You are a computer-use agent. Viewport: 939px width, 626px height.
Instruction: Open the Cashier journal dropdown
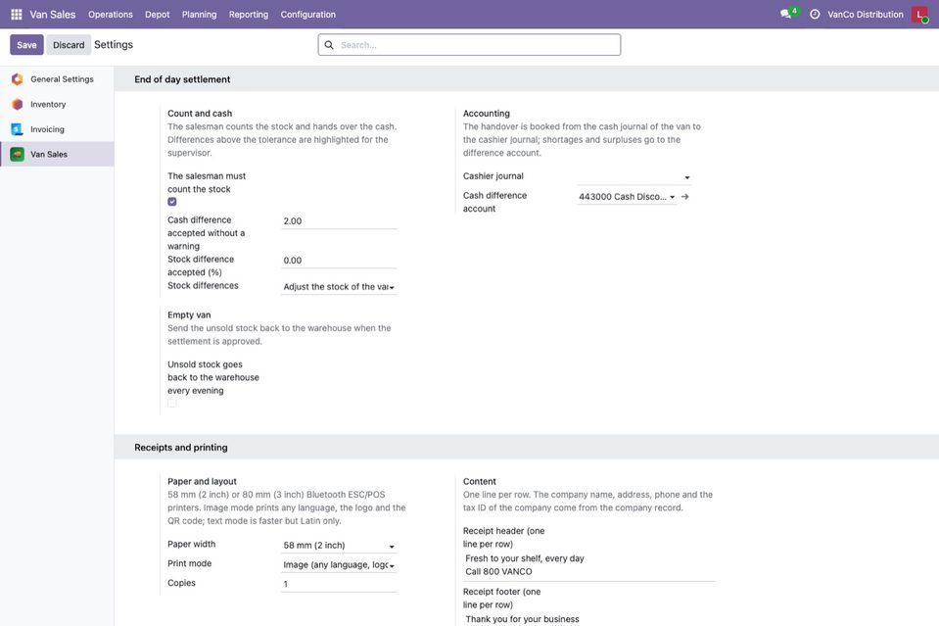[x=634, y=176]
